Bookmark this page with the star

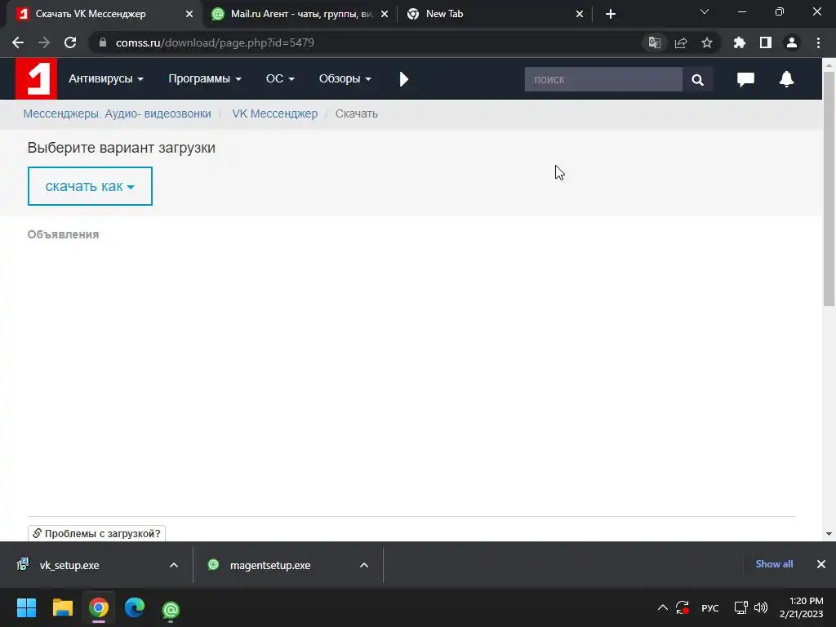[706, 42]
